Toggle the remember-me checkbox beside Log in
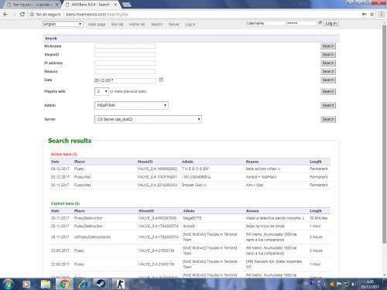The image size is (387, 290). point(320,22)
